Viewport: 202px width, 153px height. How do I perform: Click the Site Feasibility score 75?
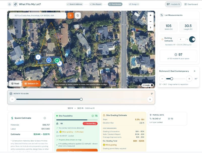click(x=95, y=116)
